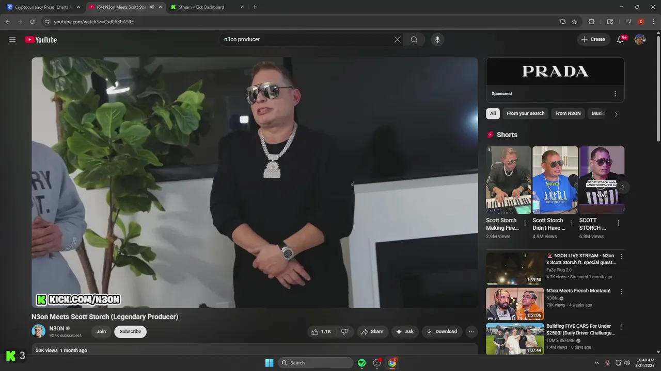This screenshot has width=661, height=371.
Task: Start voice search with microphone
Action: (x=437, y=40)
